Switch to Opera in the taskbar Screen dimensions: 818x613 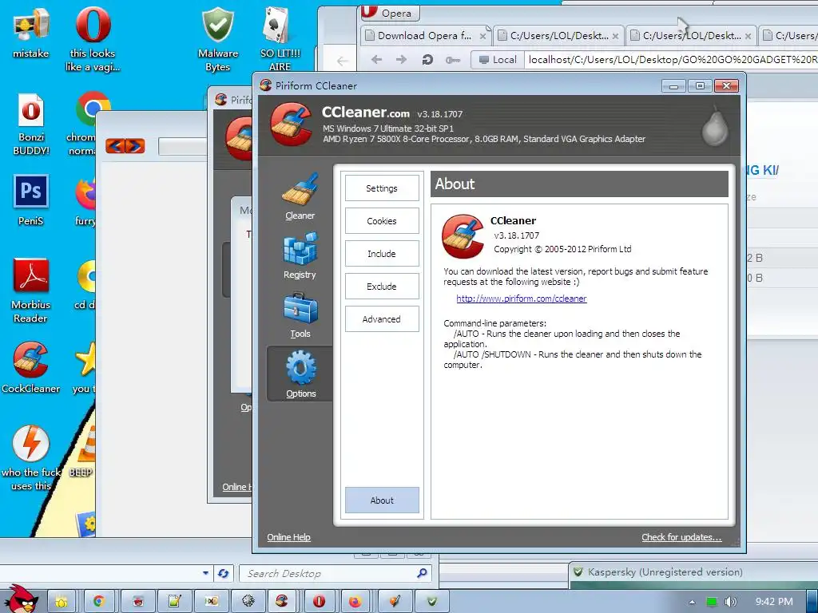coord(319,601)
